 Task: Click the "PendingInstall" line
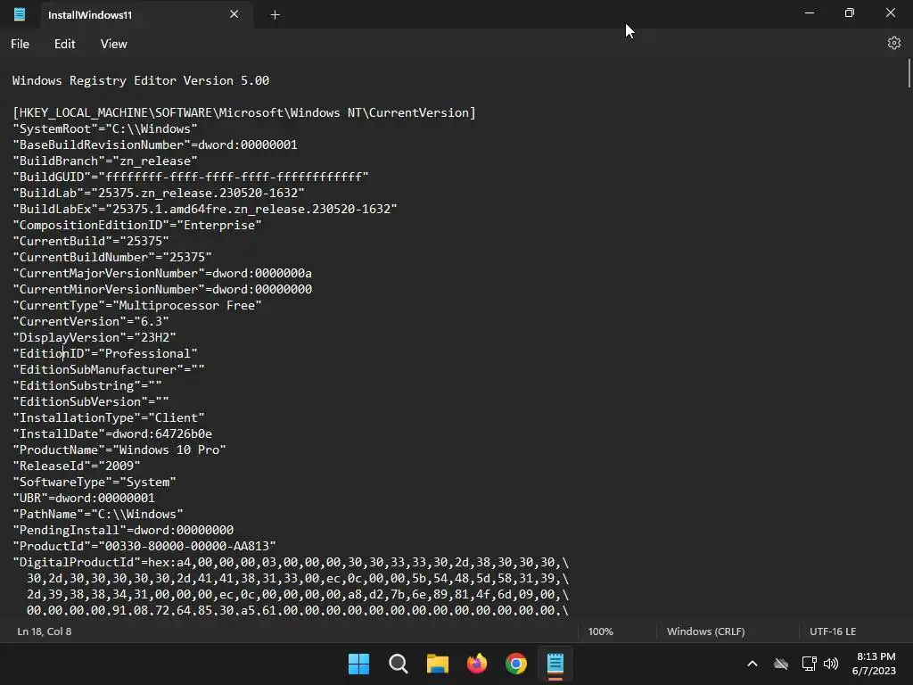(123, 530)
